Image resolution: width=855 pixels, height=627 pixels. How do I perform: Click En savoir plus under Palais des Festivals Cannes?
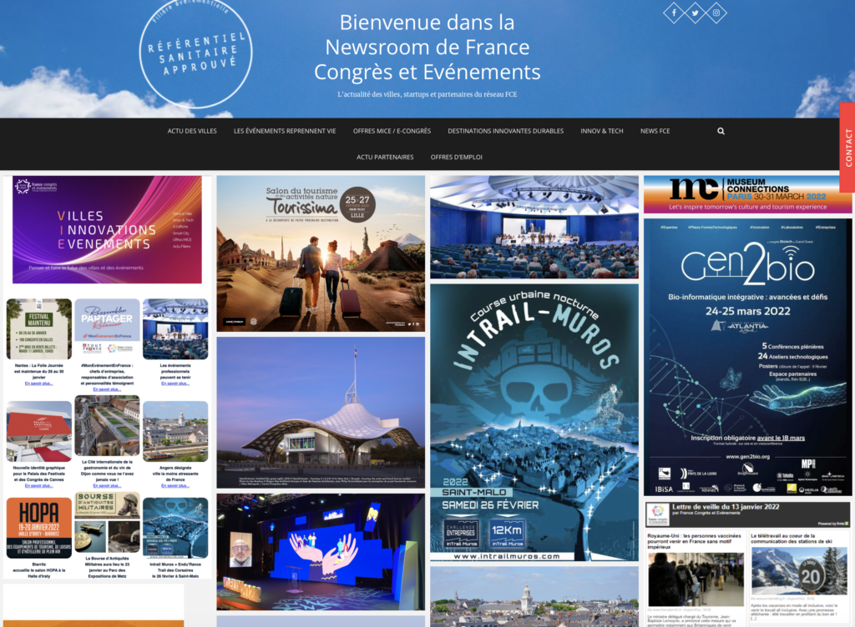39,485
